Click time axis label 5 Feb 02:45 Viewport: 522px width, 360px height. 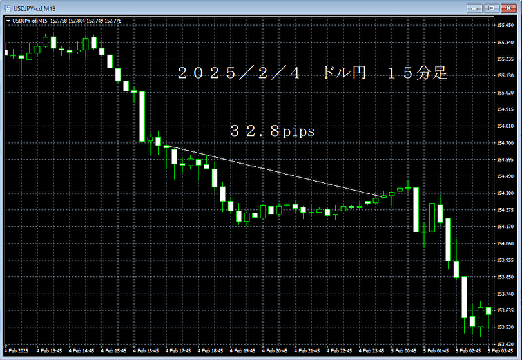coord(468,351)
